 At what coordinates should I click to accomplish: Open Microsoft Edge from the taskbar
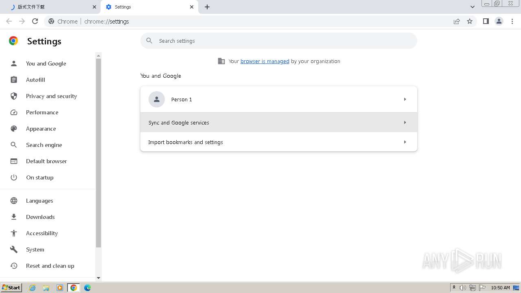pyautogui.click(x=88, y=288)
